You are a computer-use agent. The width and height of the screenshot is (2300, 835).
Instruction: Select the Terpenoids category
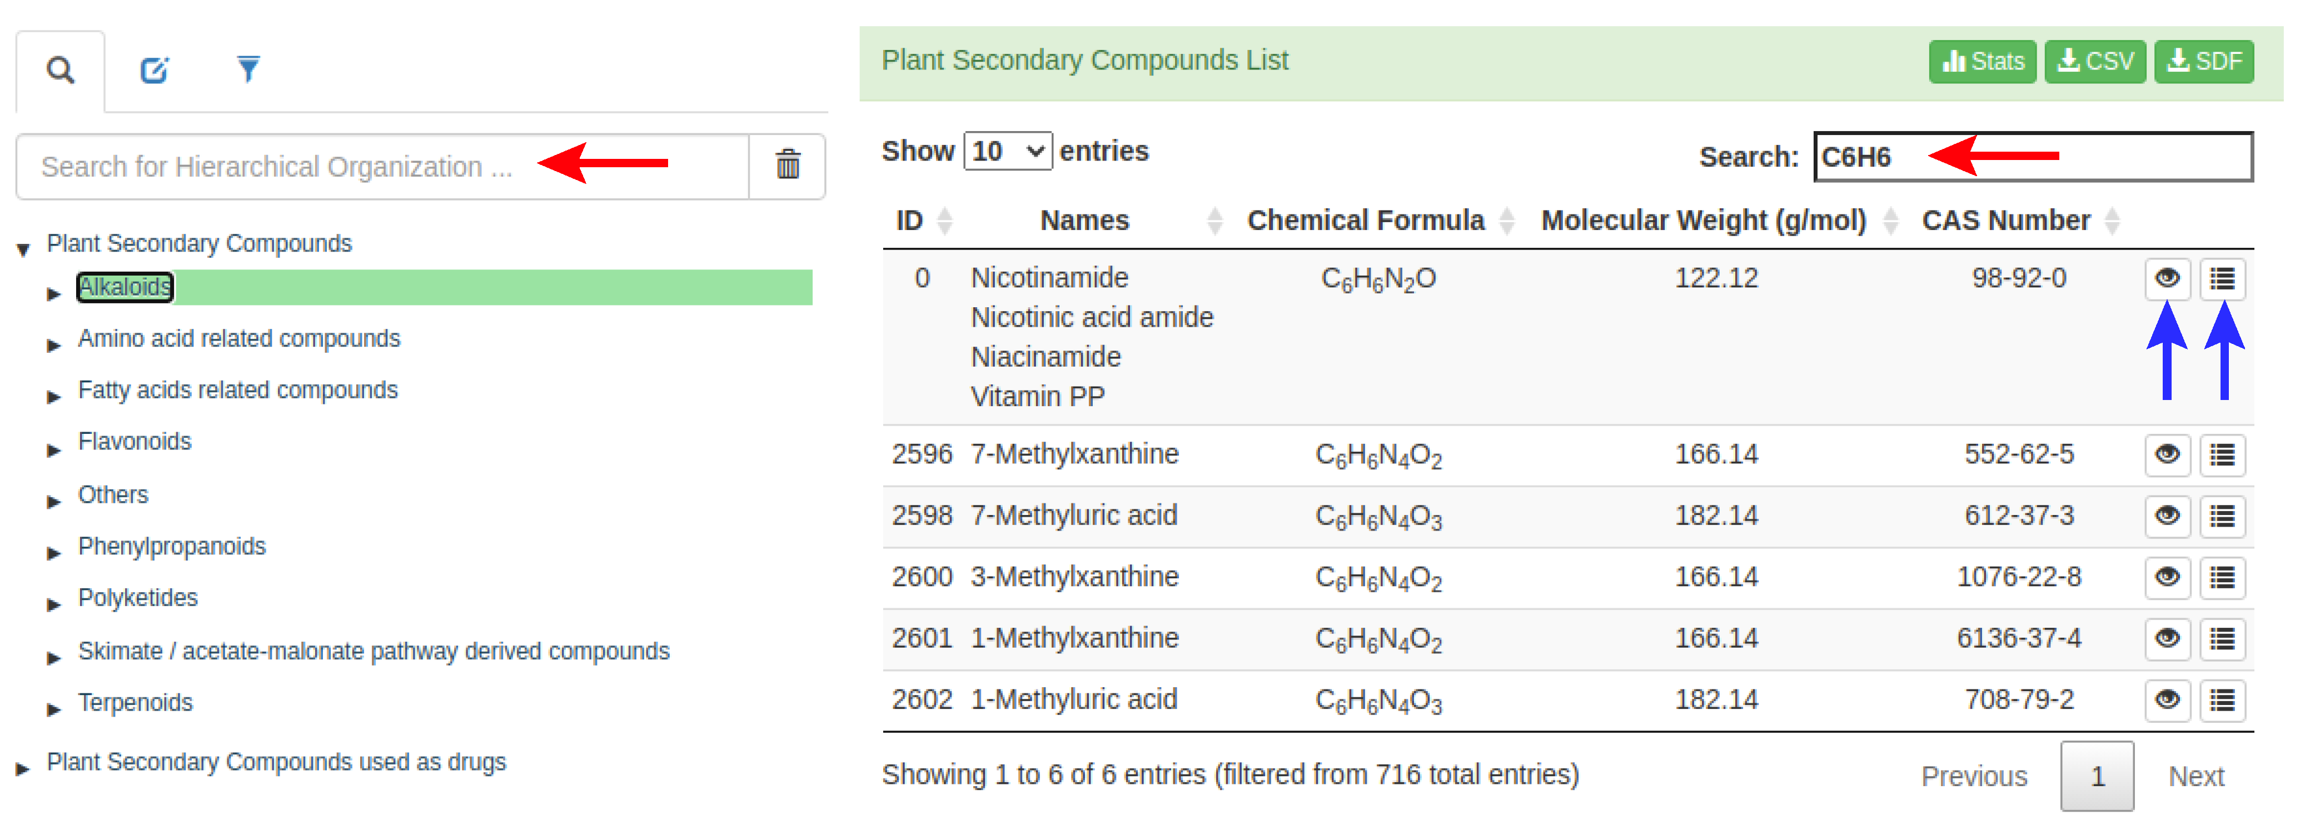136,702
